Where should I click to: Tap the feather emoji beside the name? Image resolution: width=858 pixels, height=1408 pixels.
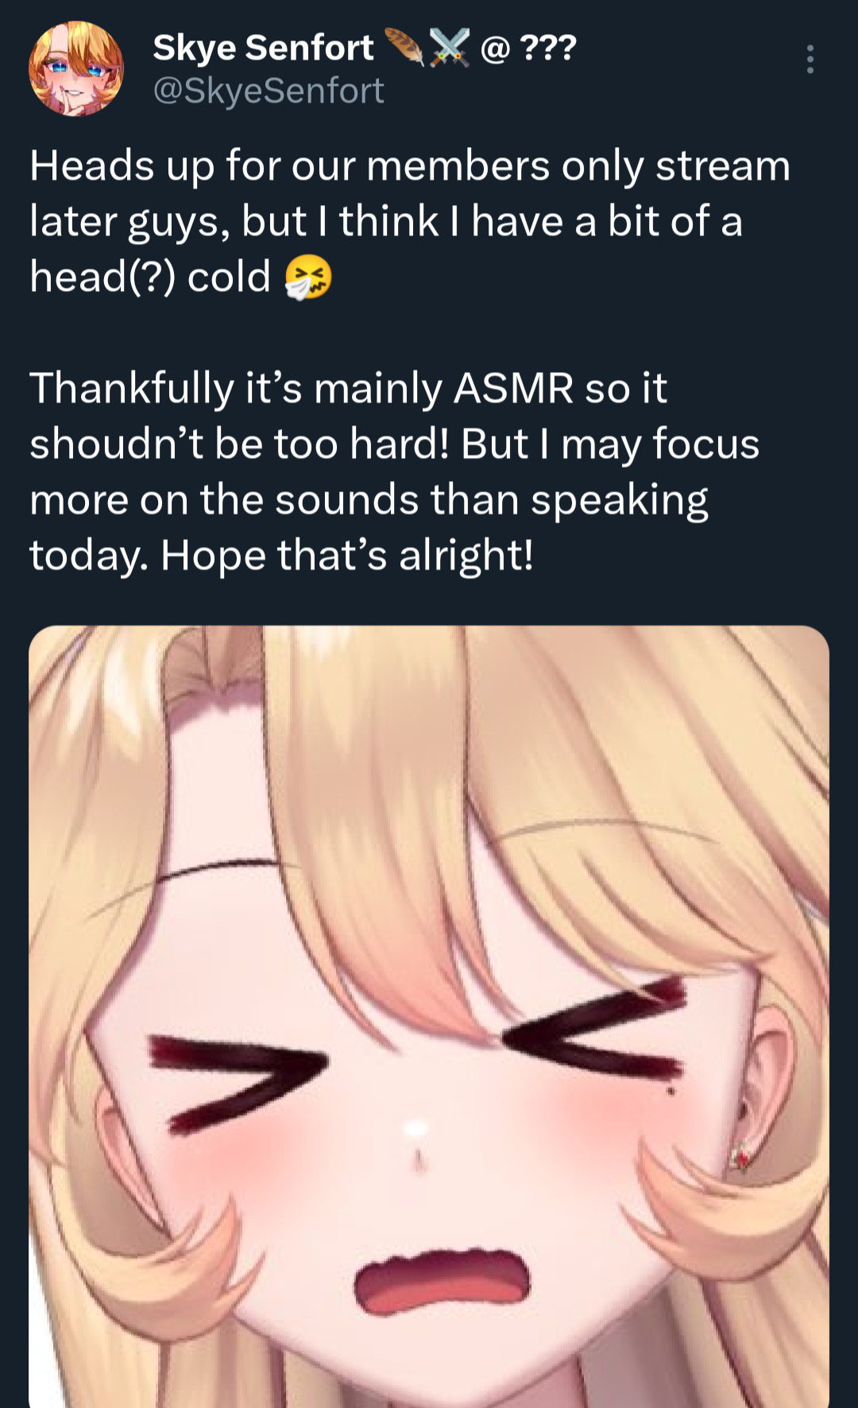[x=404, y=47]
